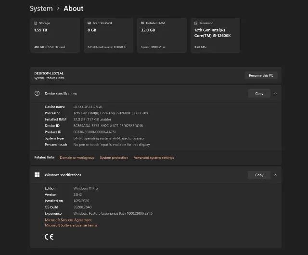Viewport: 308px width, 255px height.
Task: Click the Windows logo icon beside Windows specifications
Action: point(37,175)
